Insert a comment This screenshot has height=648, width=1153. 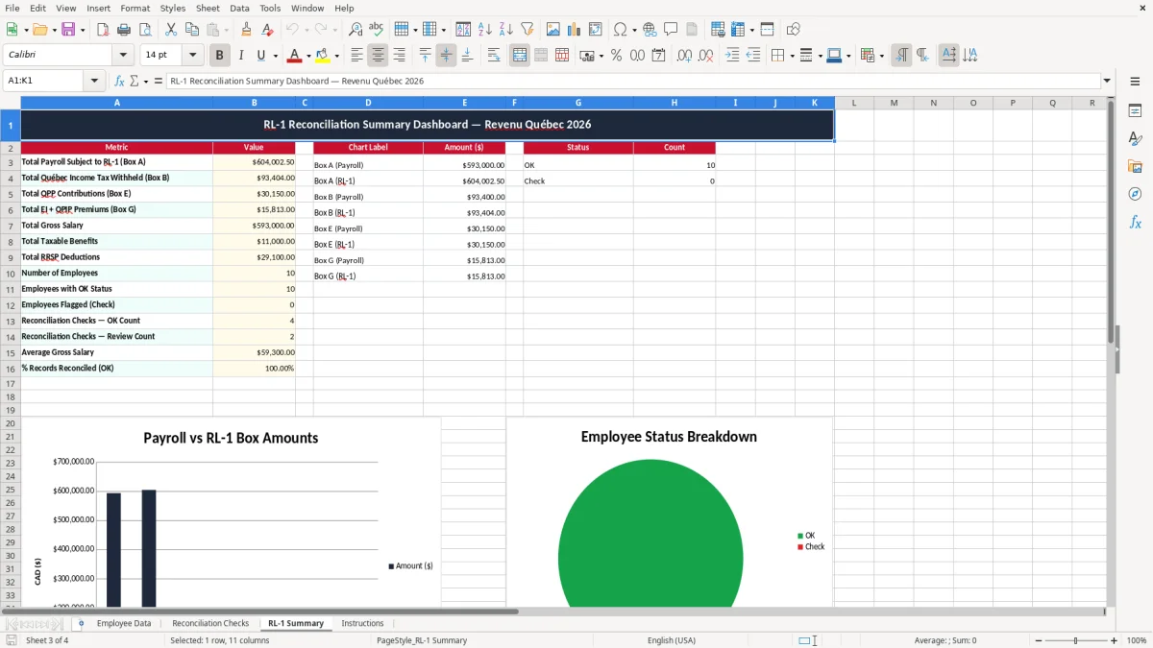click(x=671, y=30)
